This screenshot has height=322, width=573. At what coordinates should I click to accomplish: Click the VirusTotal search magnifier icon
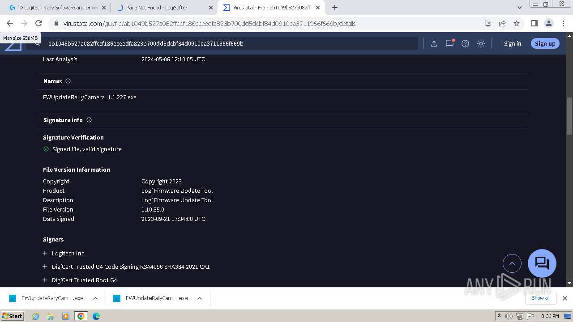tap(38, 43)
